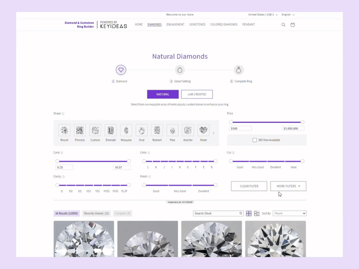Open the GEMSTONES menu item
This screenshot has width=359, height=269.
pyautogui.click(x=197, y=25)
